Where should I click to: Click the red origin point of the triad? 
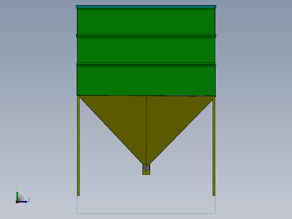tap(17, 202)
